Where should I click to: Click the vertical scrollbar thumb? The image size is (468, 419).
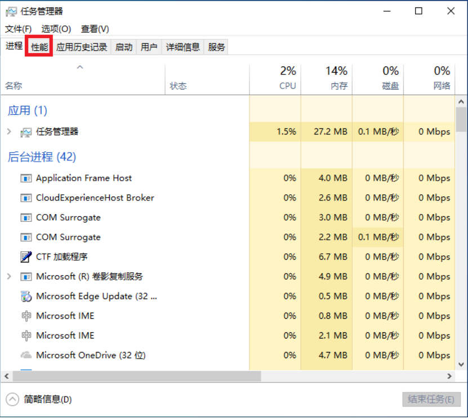pos(461,119)
